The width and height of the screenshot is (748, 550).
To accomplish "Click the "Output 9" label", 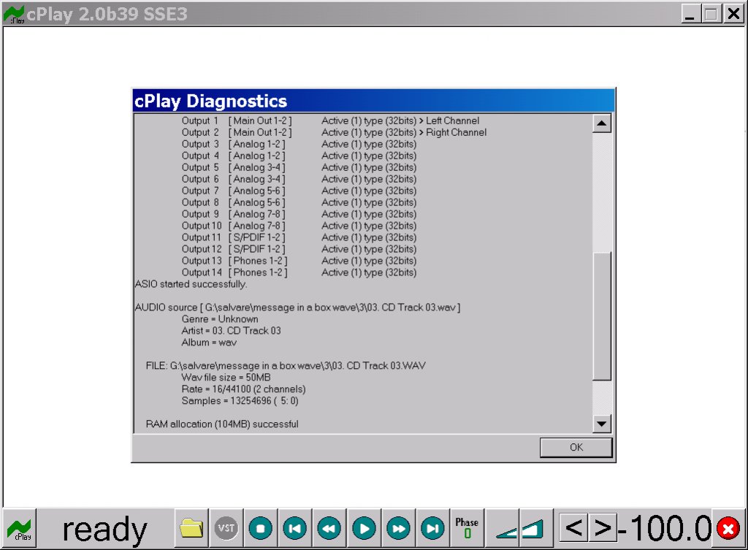I will [200, 214].
